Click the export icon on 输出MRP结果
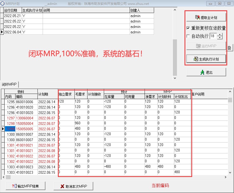This screenshot has width=234, height=193. (x=14, y=186)
